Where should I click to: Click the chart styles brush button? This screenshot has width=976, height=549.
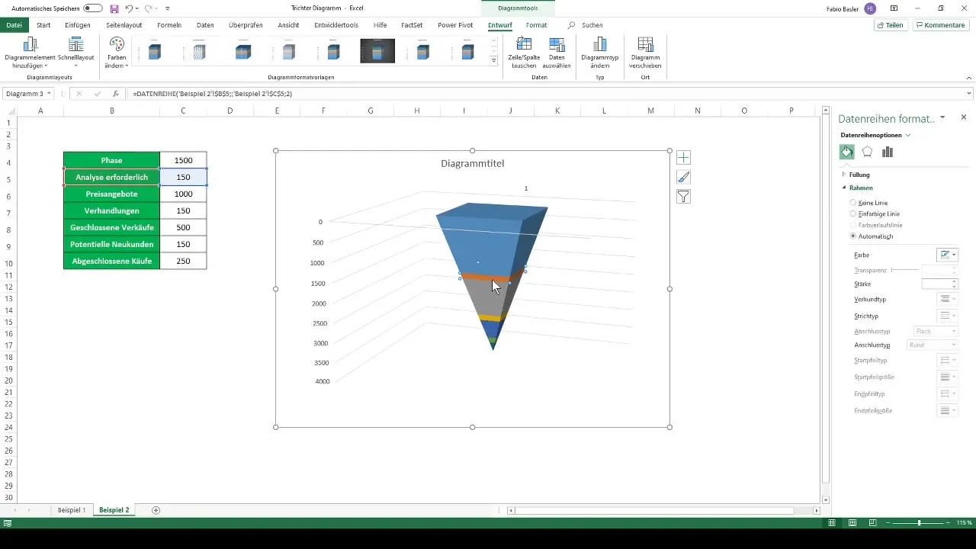click(x=683, y=177)
